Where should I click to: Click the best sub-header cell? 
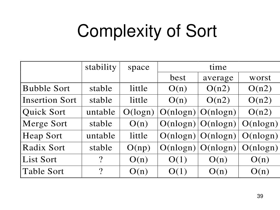point(178,78)
